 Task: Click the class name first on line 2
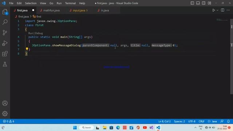(x=39, y=25)
